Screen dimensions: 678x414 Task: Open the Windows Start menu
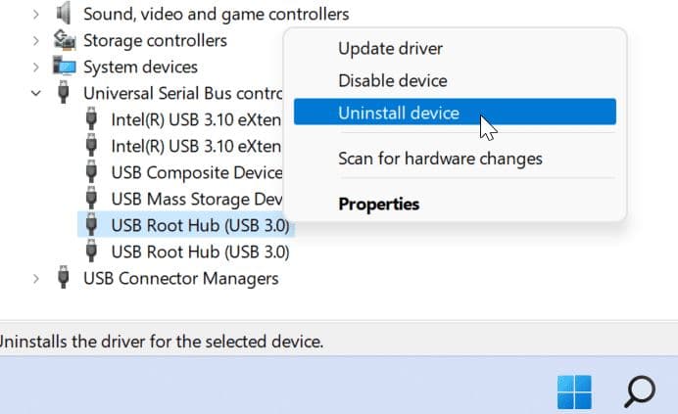click(574, 391)
